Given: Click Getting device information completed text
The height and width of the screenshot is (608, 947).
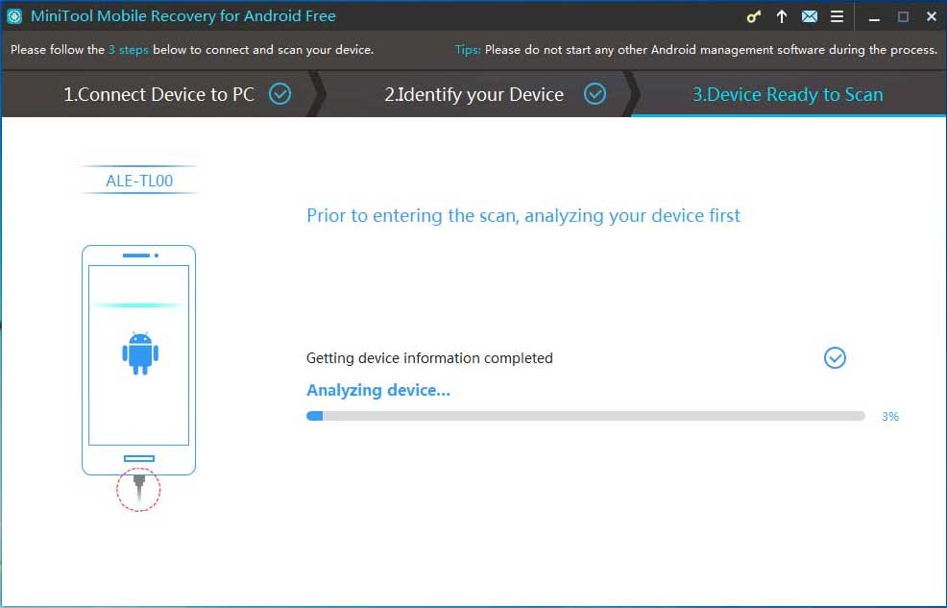Looking at the screenshot, I should tap(429, 358).
